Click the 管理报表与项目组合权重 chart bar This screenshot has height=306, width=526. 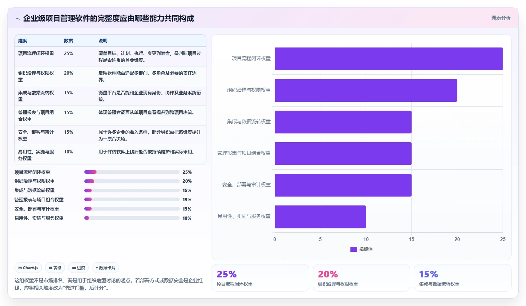pyautogui.click(x=343, y=153)
